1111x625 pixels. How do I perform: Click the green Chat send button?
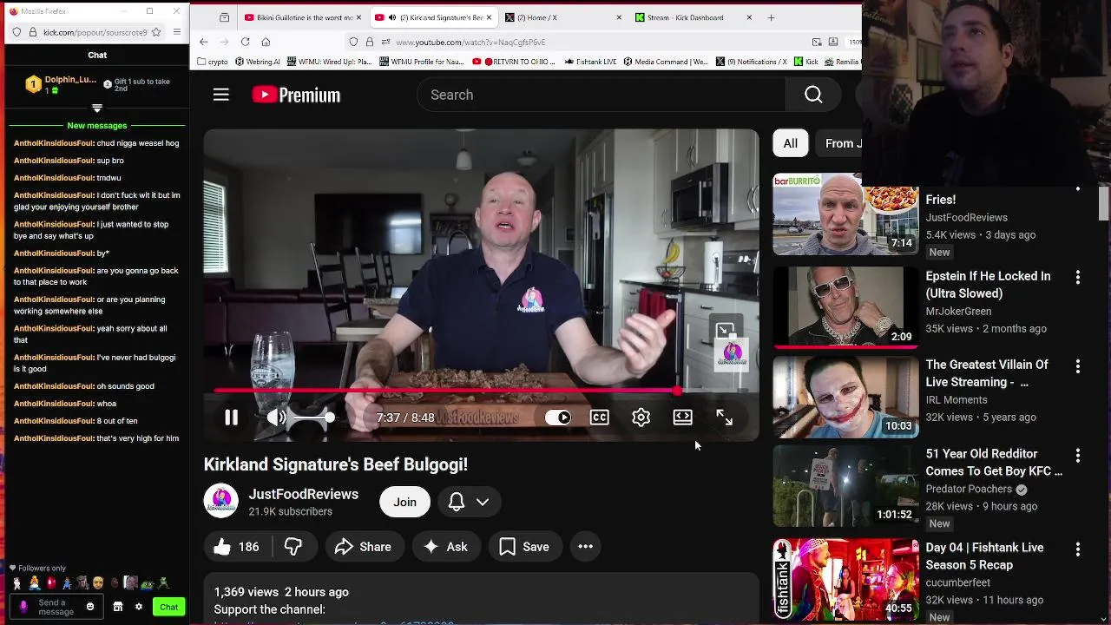pos(169,607)
